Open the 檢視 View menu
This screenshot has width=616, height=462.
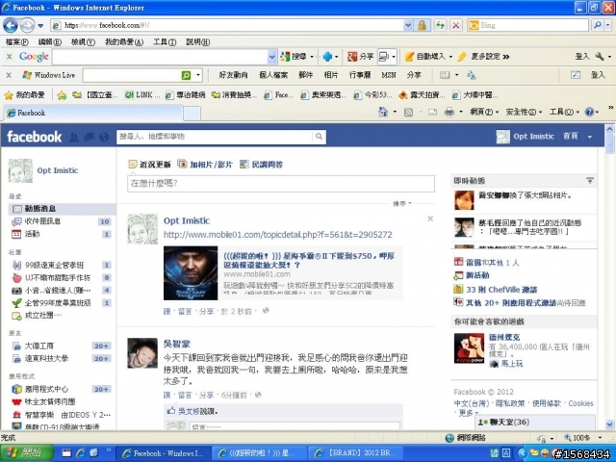[x=83, y=41]
